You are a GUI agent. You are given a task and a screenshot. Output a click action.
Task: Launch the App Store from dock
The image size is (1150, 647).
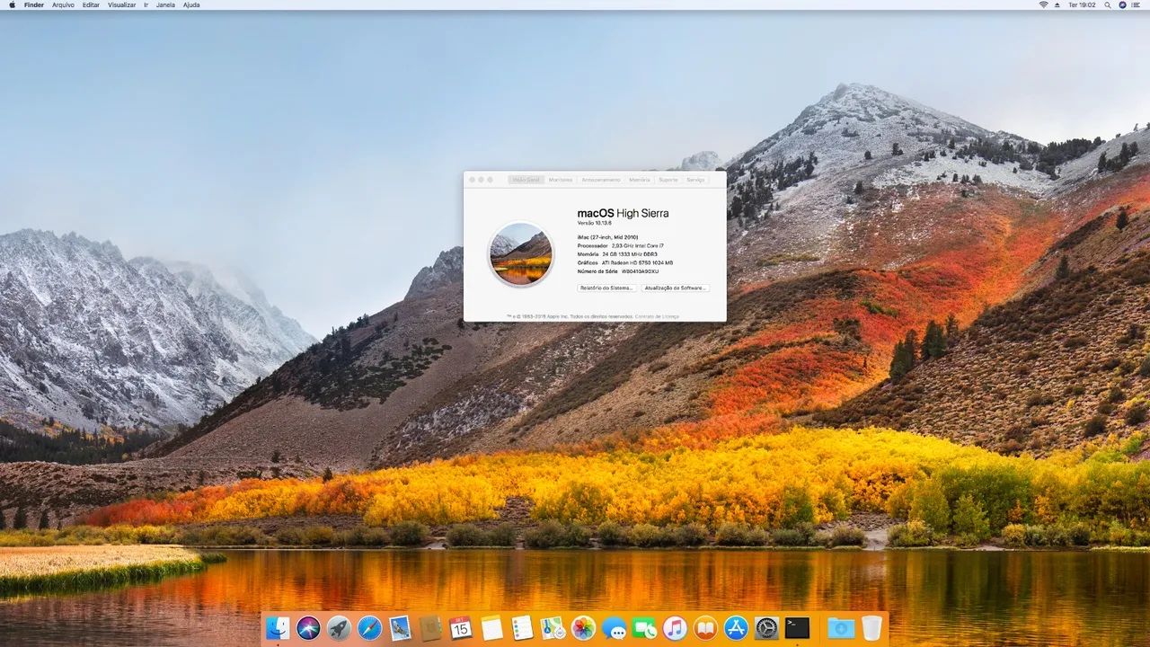point(736,628)
